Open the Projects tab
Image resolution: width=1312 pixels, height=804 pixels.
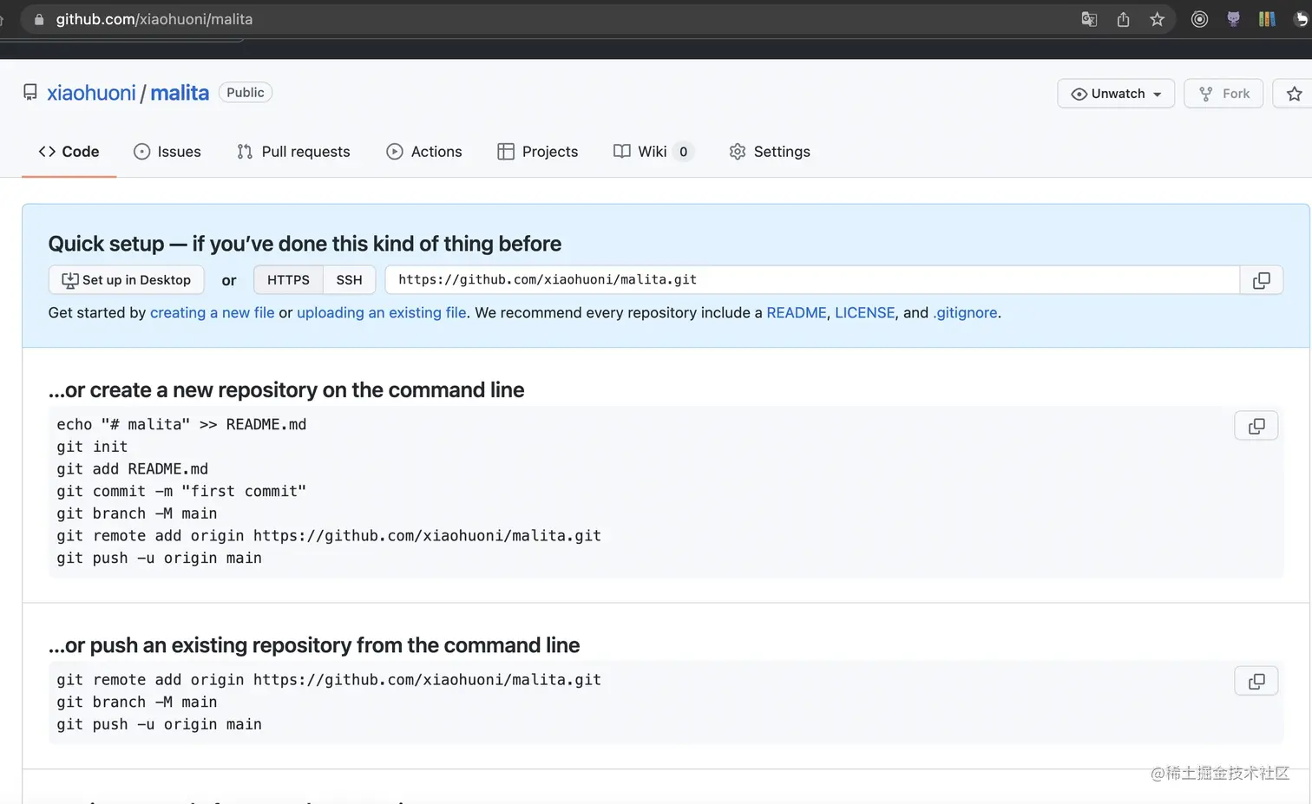pos(538,152)
